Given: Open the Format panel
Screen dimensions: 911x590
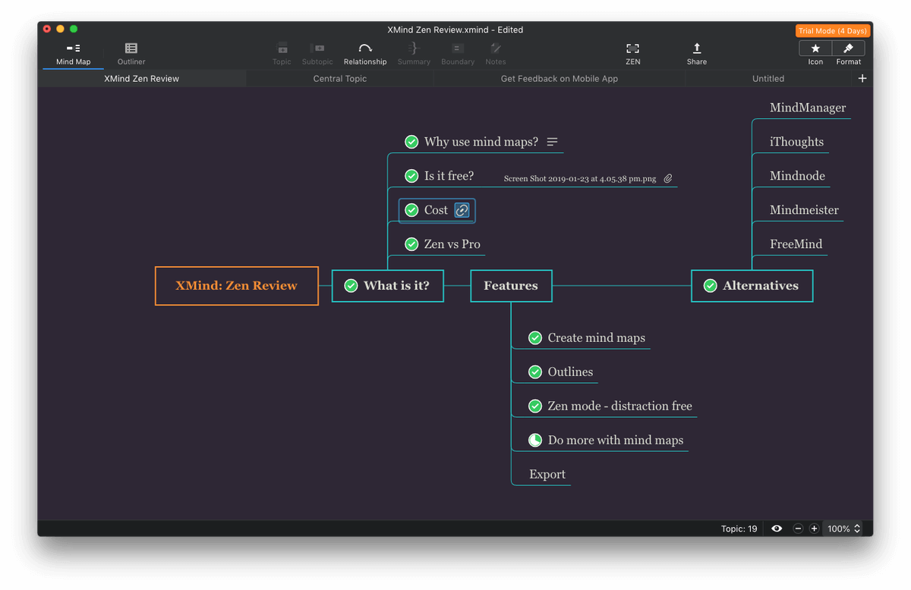Looking at the screenshot, I should point(849,49).
